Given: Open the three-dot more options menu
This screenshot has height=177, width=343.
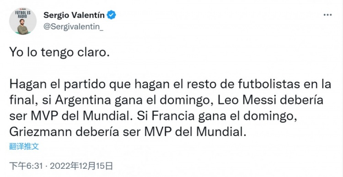Looking at the screenshot, I should [327, 15].
